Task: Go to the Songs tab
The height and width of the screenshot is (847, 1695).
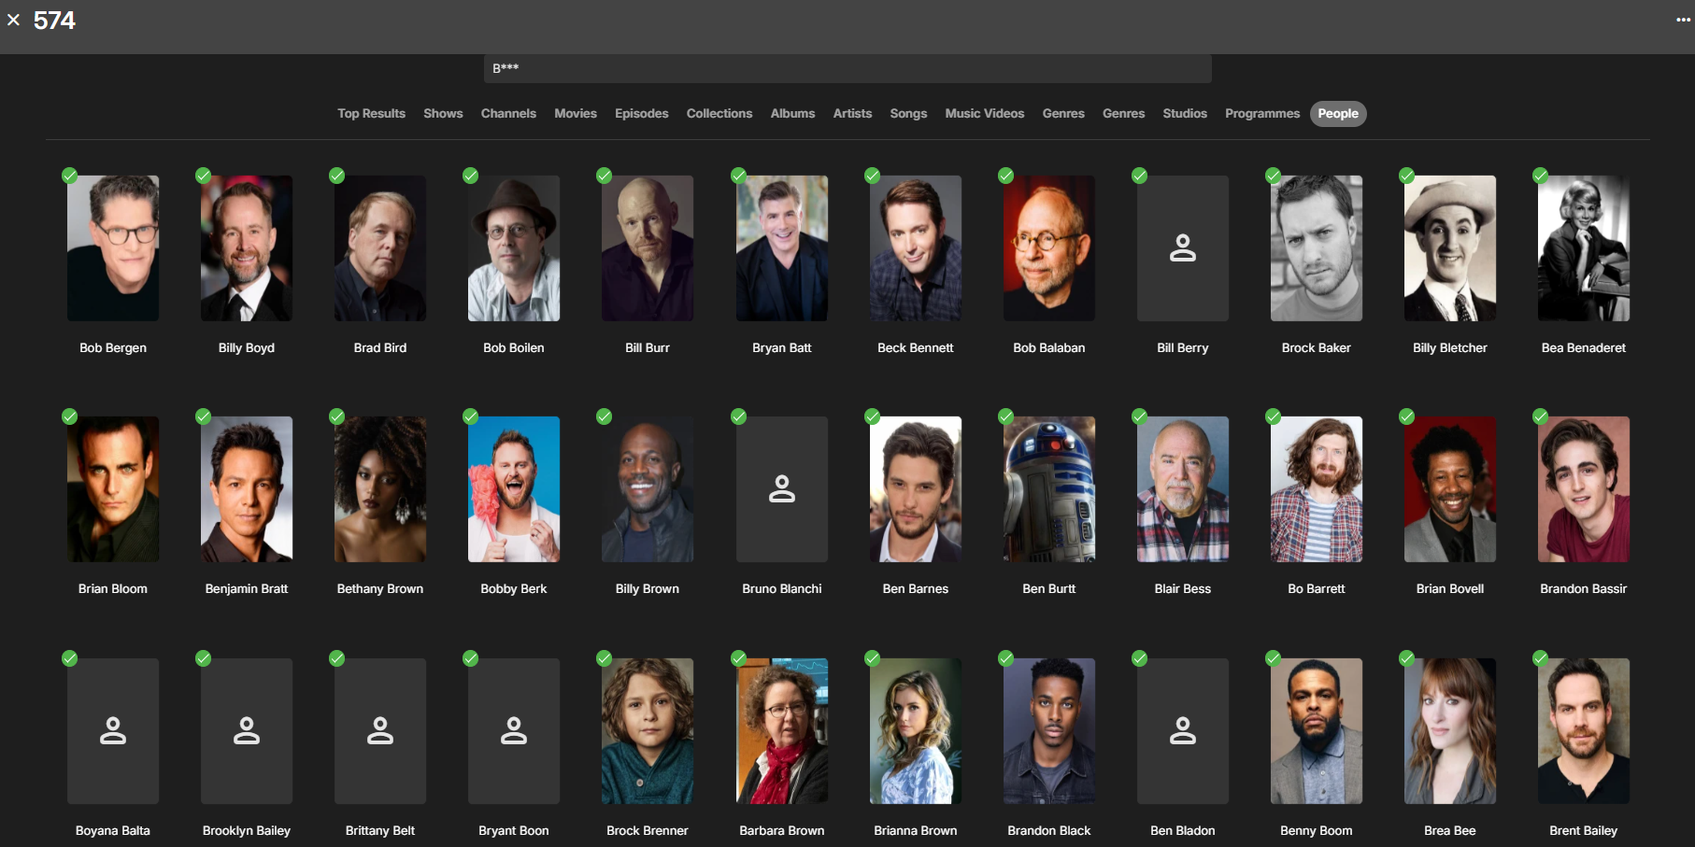Action: click(908, 114)
